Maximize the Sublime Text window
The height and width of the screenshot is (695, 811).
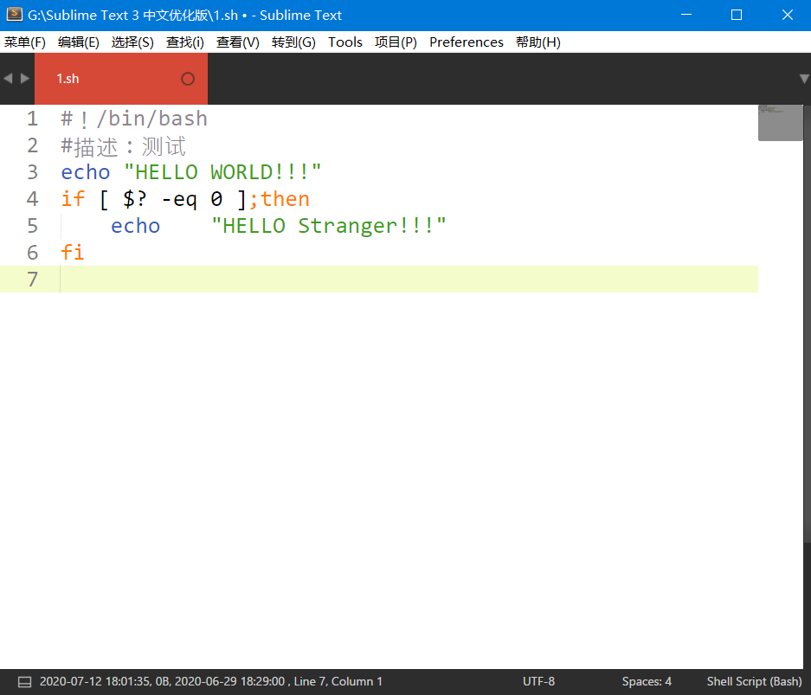(737, 15)
